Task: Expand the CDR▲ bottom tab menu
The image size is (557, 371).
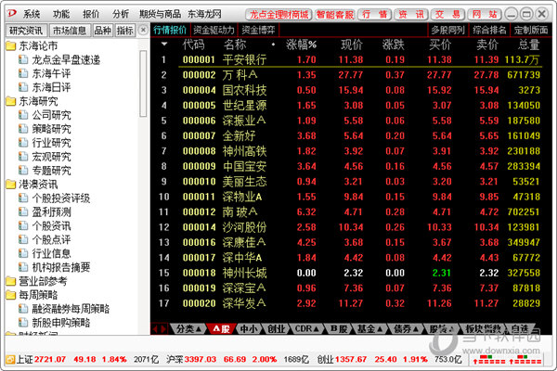Action: [x=306, y=329]
